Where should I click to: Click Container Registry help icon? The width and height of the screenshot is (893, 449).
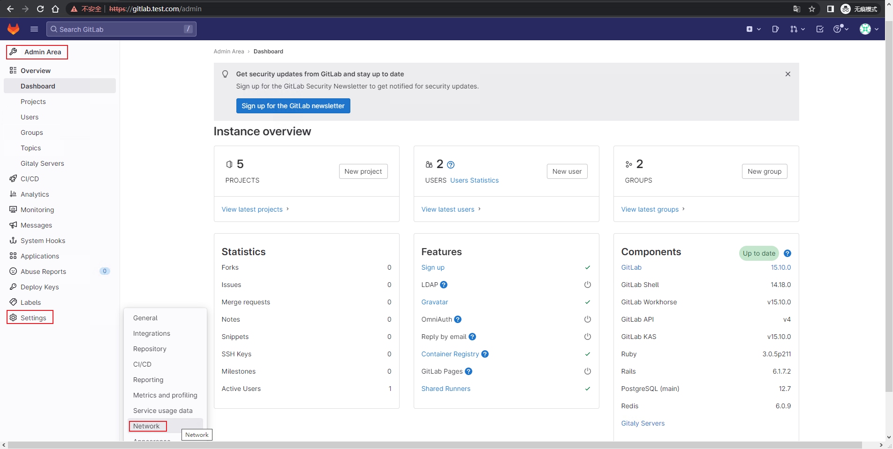tap(485, 354)
